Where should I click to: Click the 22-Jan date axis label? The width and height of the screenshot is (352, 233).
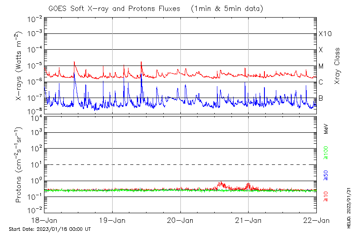click(316, 220)
